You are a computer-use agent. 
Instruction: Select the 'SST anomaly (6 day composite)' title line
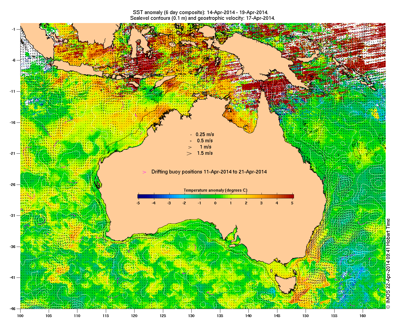(201, 12)
